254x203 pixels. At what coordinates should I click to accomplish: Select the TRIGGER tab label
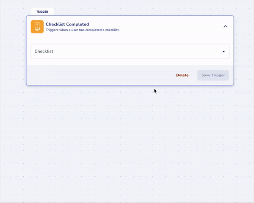[42, 12]
